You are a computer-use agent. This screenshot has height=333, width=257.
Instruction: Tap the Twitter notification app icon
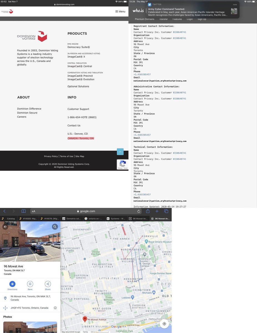coord(150,4)
